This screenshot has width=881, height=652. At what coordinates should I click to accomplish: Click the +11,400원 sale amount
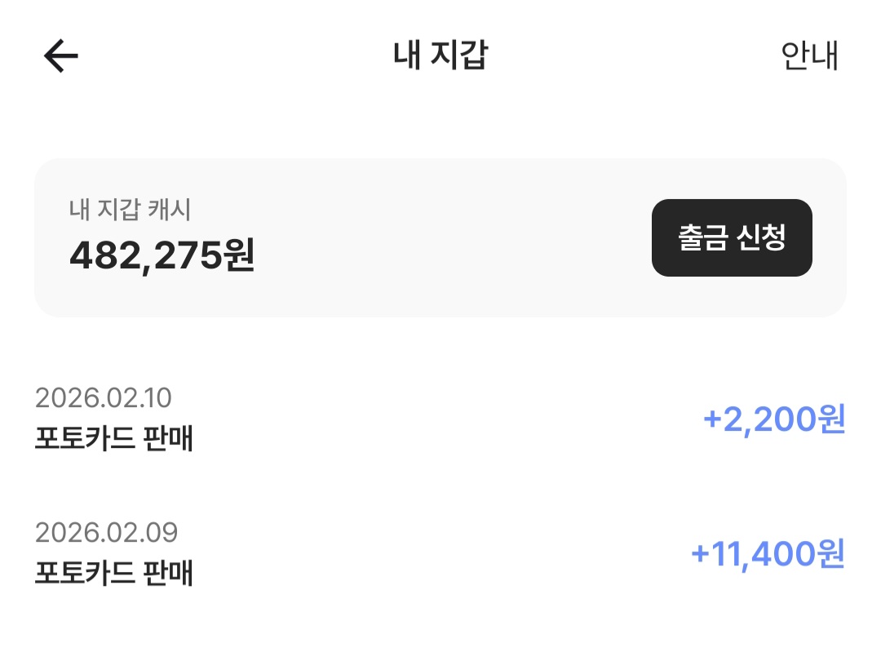click(767, 553)
